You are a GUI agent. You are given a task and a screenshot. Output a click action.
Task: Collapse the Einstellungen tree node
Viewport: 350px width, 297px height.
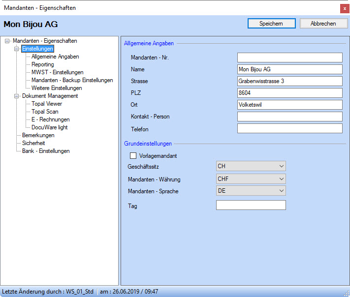pos(17,49)
